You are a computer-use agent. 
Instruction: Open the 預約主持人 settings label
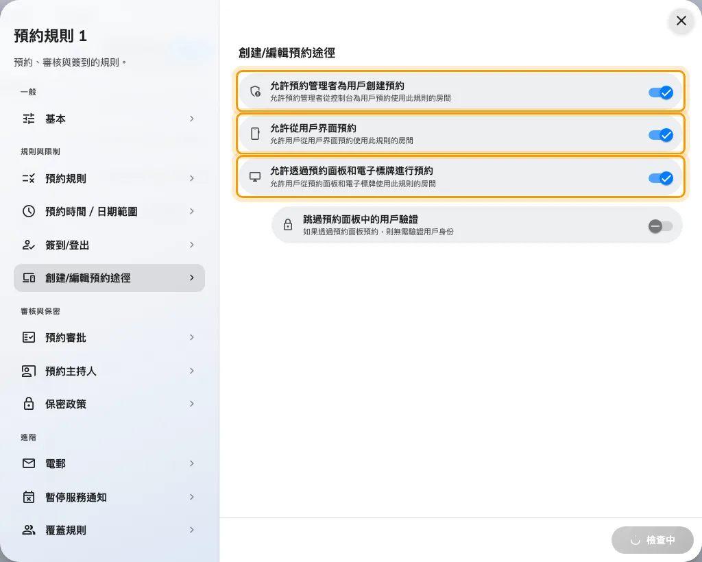coord(71,371)
